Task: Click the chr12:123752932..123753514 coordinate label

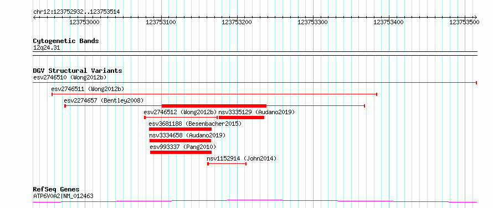Action: pos(76,12)
